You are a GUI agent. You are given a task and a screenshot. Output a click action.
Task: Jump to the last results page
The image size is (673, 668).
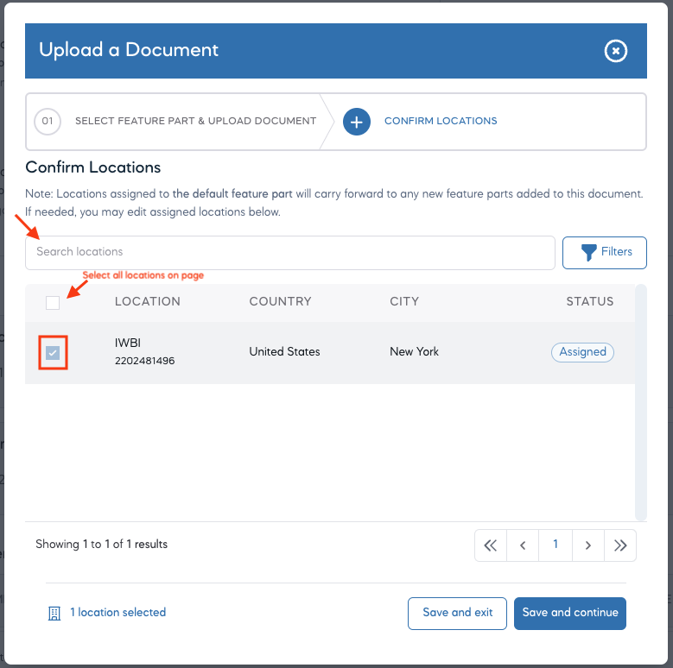pyautogui.click(x=620, y=545)
